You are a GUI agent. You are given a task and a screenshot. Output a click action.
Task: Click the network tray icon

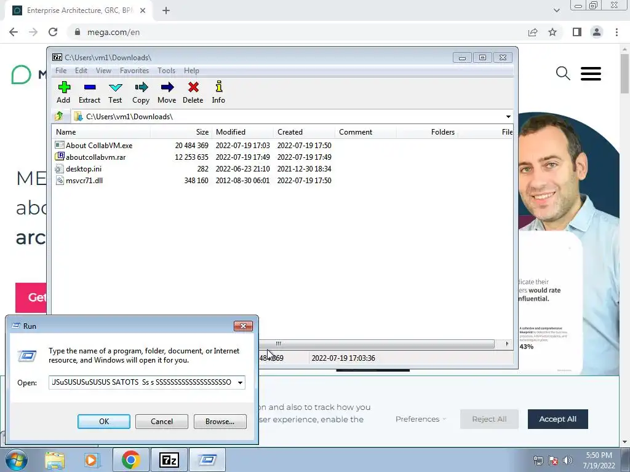pyautogui.click(x=538, y=460)
